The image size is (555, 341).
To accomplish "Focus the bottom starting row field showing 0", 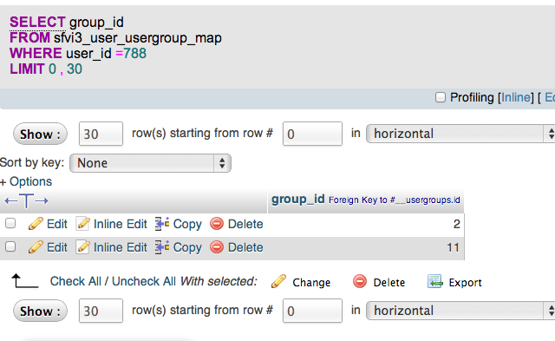I will [312, 311].
